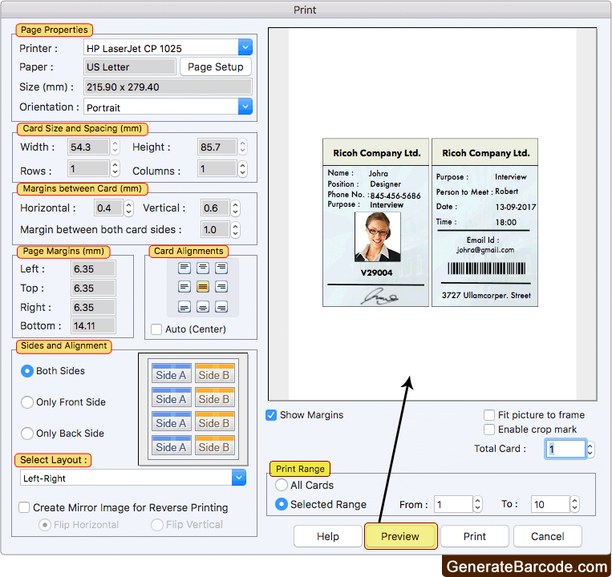
Task: Click the To range input field
Action: tap(550, 504)
